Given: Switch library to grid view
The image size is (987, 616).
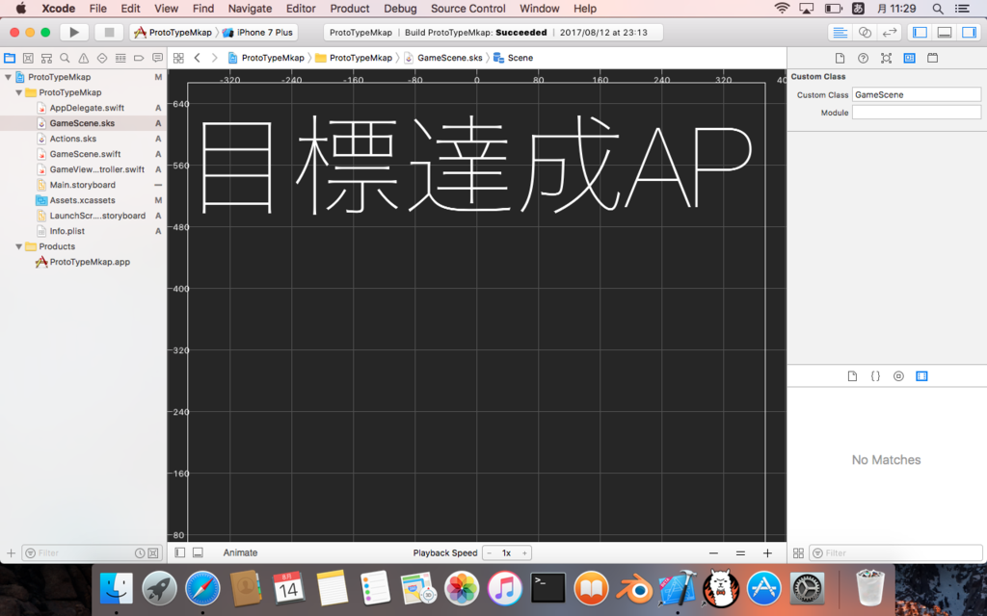Looking at the screenshot, I should [798, 553].
